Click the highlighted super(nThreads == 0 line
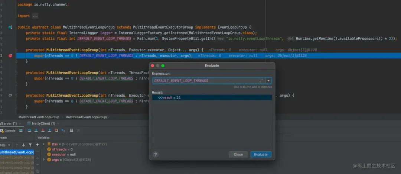Image resolution: width=401 pixels, height=174 pixels. coord(208,56)
